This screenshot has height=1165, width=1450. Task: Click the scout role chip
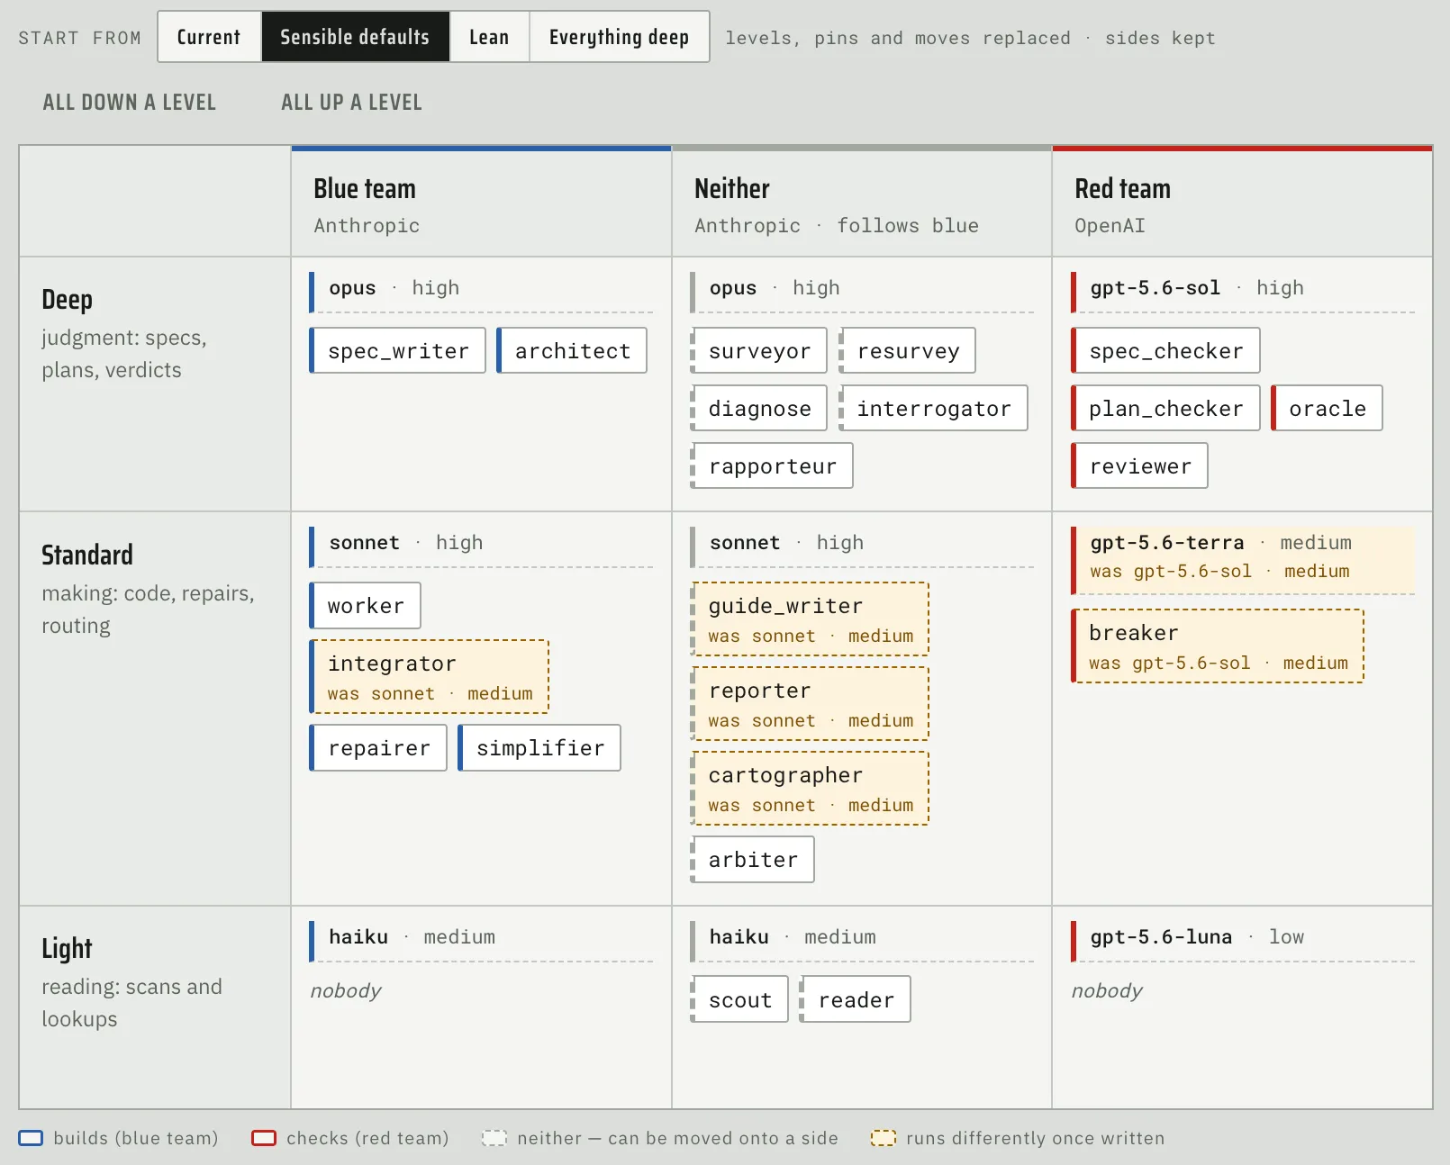coord(739,999)
